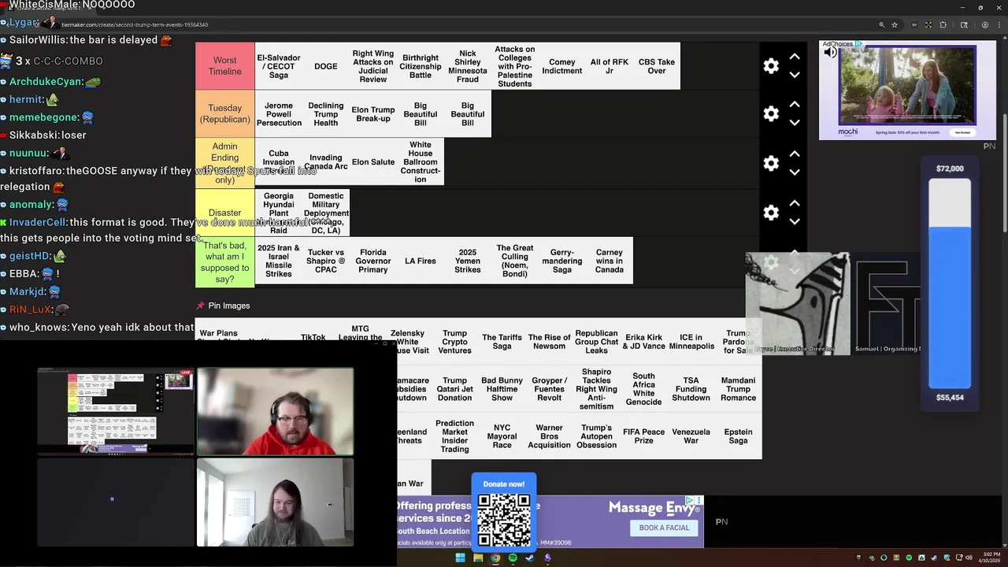The height and width of the screenshot is (567, 1008).
Task: Click Georgia Hyundai Plant Raid tile
Action: [279, 213]
